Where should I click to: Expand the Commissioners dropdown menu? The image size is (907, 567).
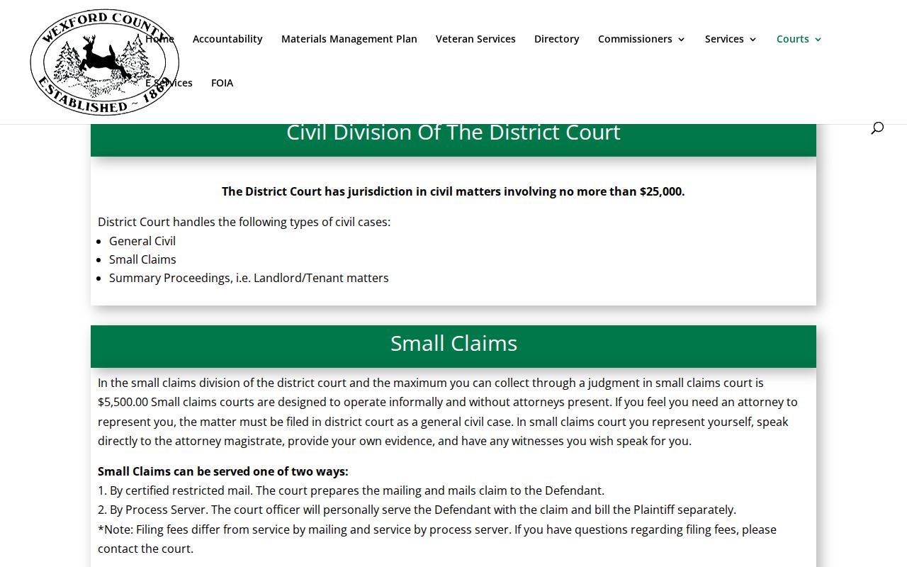[x=642, y=39]
